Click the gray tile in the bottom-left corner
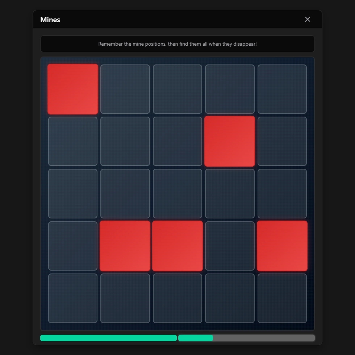Screen dimensions: 355x355 click(73, 298)
